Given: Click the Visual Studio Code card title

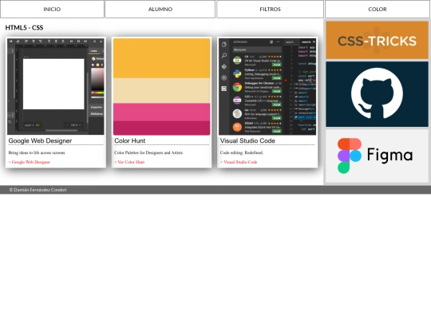Looking at the screenshot, I should pos(247,140).
